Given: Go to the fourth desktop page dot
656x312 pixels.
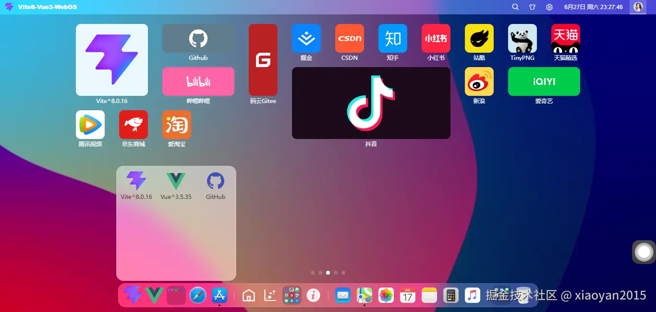Looking at the screenshot, I should tap(336, 273).
